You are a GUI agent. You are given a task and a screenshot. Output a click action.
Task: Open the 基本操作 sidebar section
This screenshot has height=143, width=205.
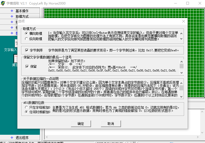(x=22, y=11)
